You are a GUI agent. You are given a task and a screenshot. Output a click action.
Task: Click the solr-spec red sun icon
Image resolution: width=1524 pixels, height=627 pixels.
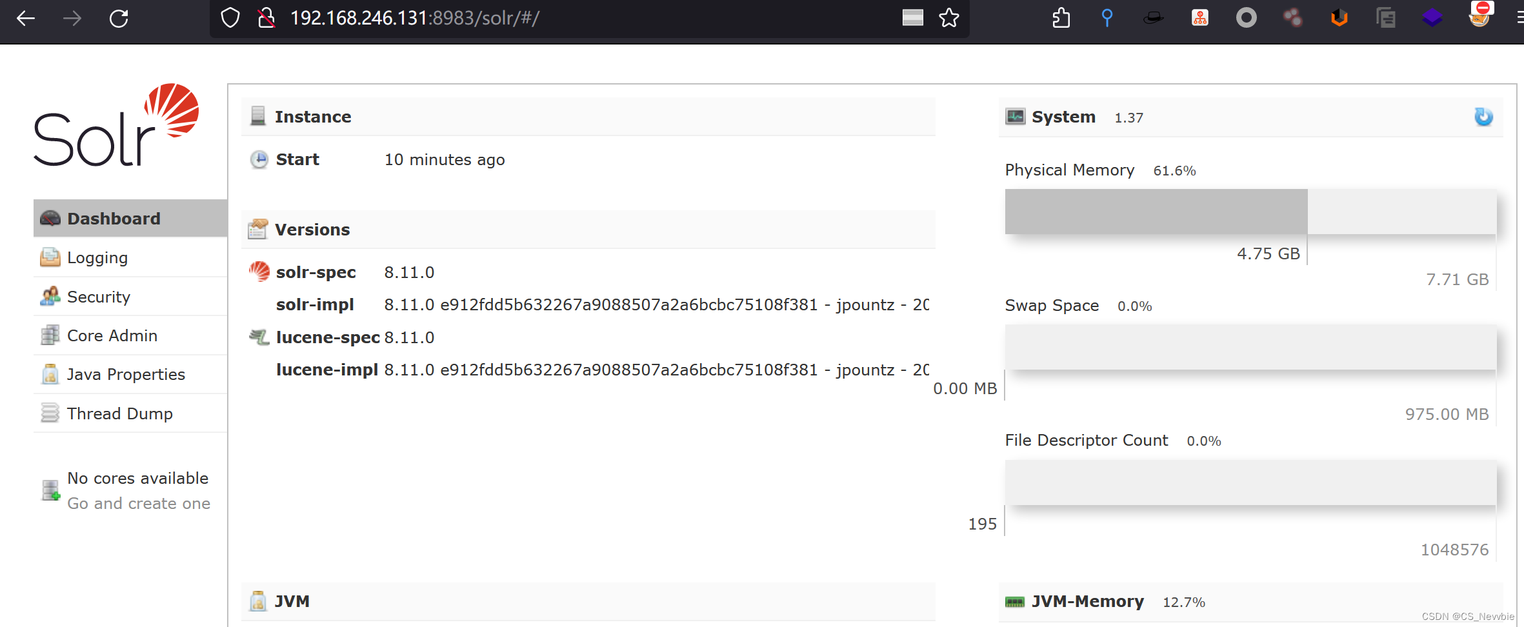259,272
